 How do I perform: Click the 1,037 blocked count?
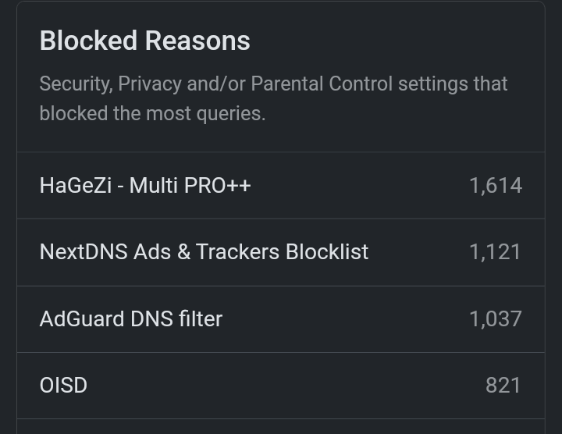(495, 318)
